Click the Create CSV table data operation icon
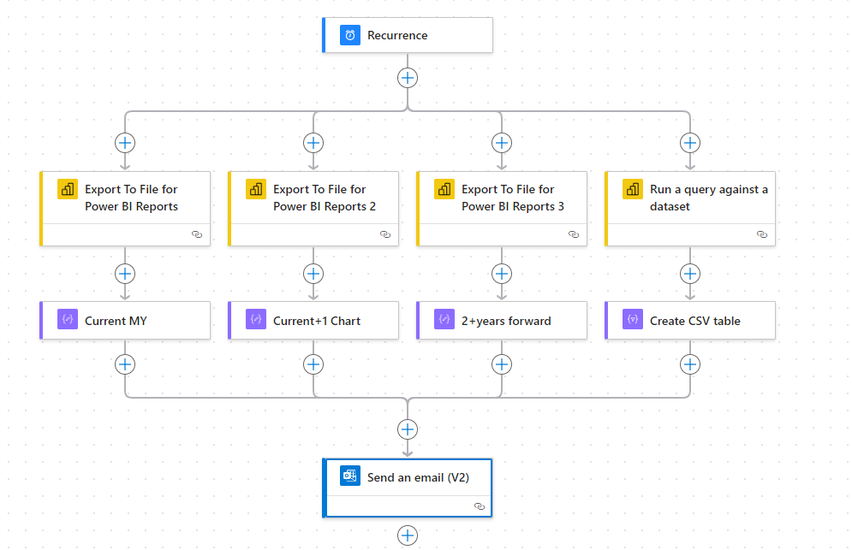 click(x=633, y=319)
